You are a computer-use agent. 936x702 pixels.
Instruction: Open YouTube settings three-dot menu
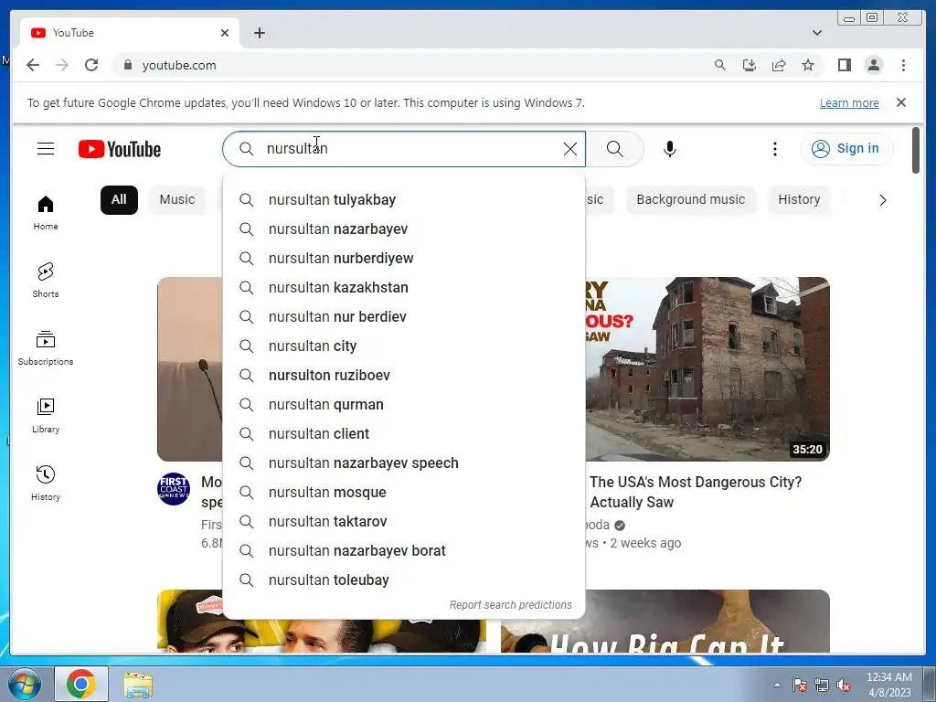(775, 149)
